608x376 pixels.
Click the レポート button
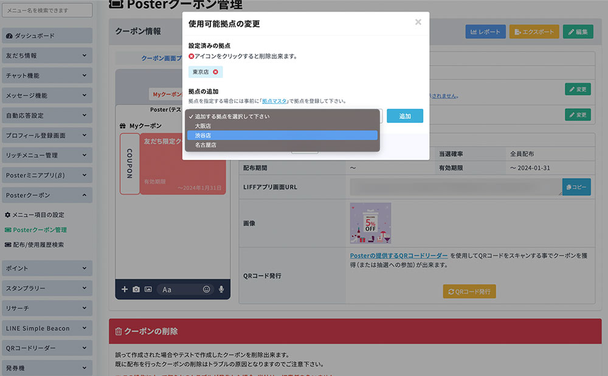tap(485, 32)
